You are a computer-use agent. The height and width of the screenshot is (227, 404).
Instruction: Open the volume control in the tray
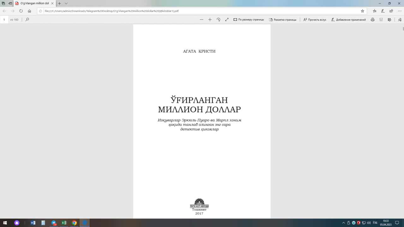[369, 223]
